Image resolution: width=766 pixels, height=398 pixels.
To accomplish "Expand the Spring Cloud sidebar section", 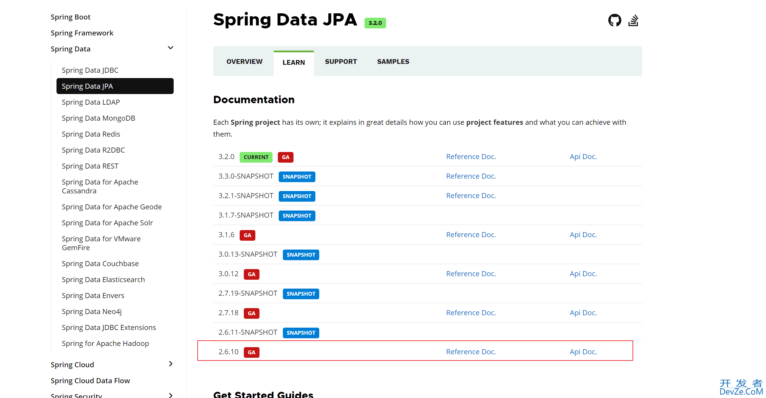I will click(170, 364).
